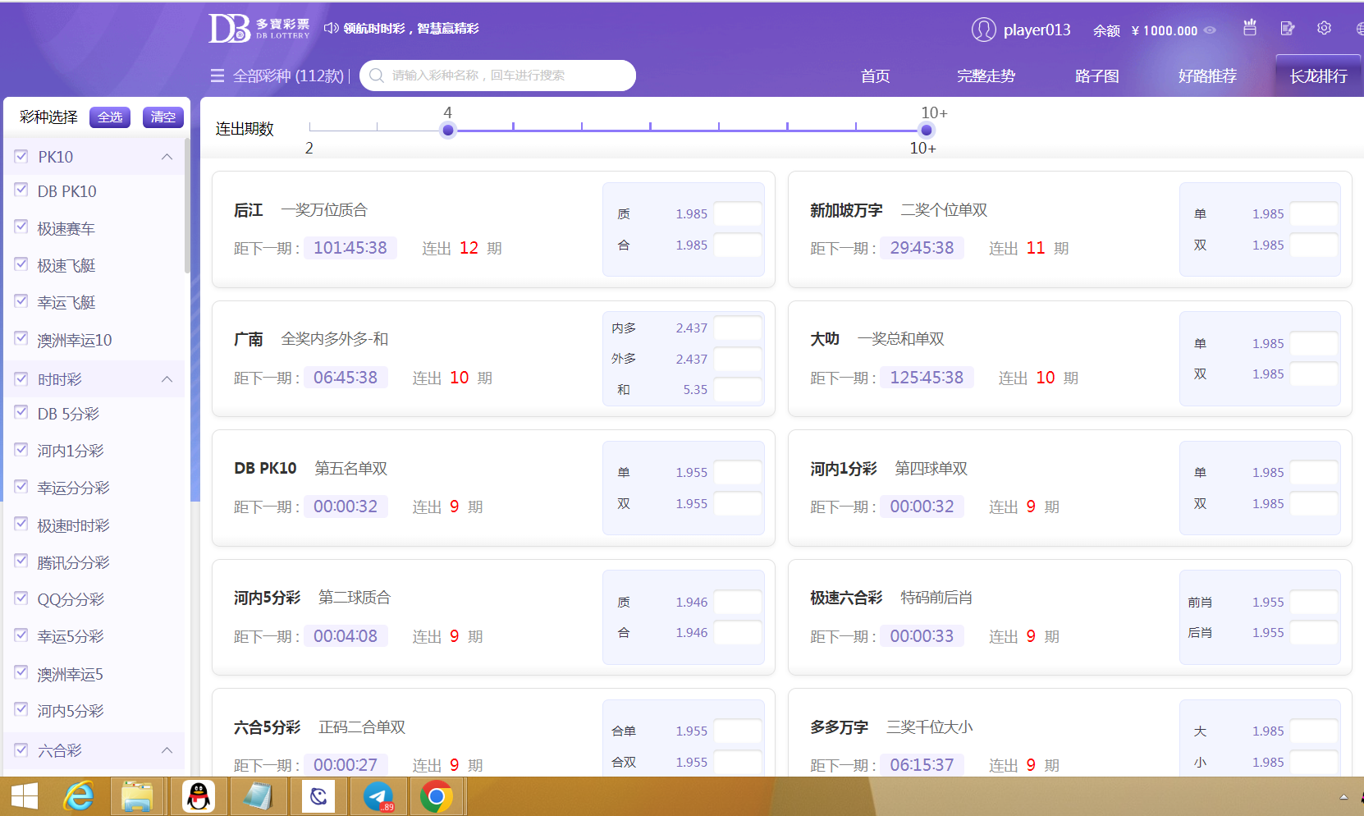Collapse the 时时彩 category group
The image size is (1364, 816).
(x=167, y=379)
